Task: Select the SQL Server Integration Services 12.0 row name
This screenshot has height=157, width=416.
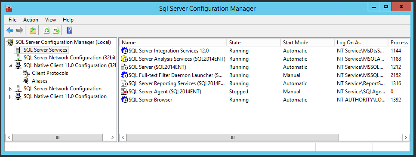Action: pos(169,51)
